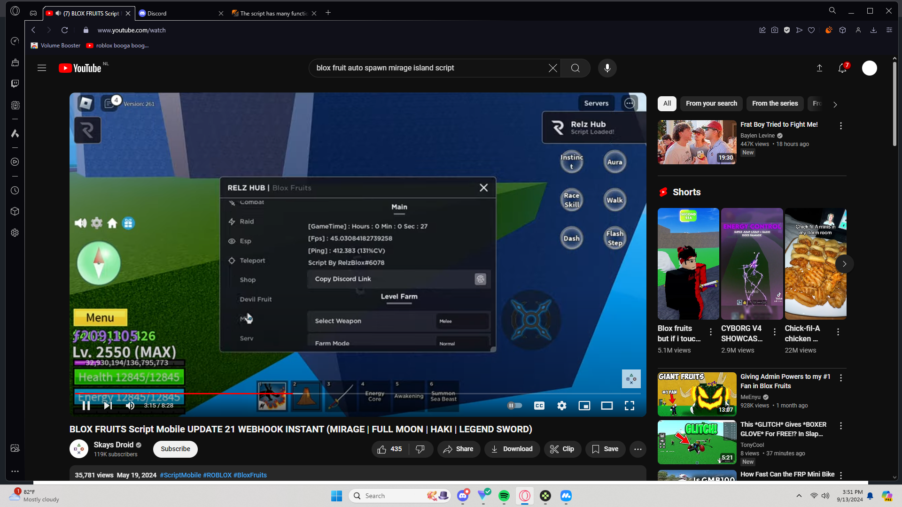The width and height of the screenshot is (902, 507).
Task: Like the video with 435 likes
Action: pos(390,449)
